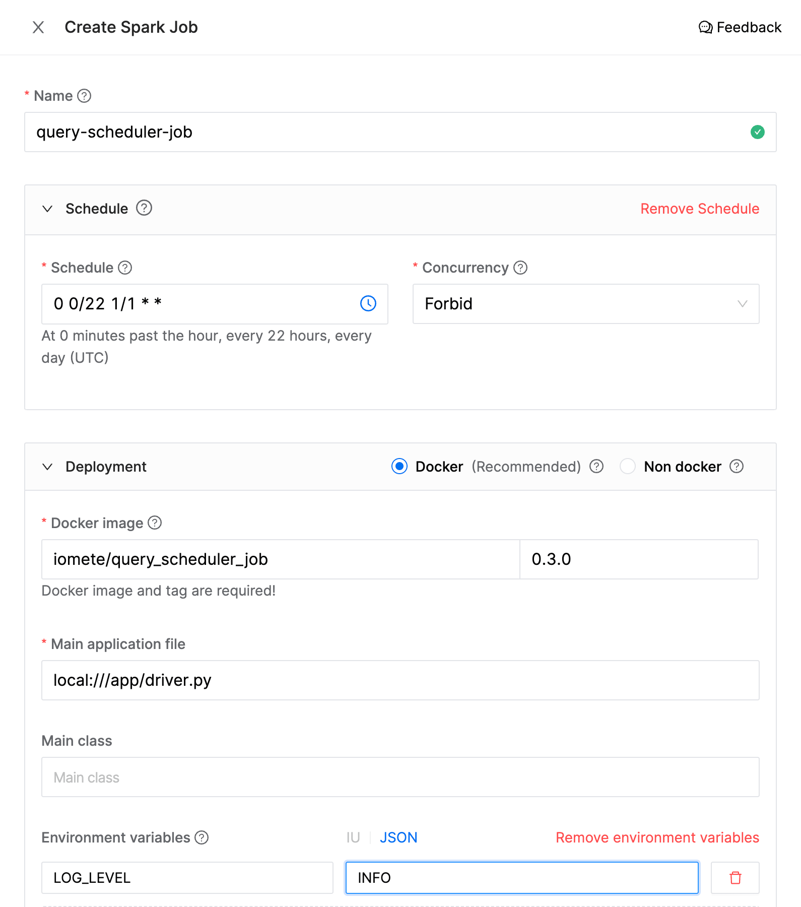Collapse the Schedule section chevron
Viewport: 801px width, 907px height.
tap(47, 209)
